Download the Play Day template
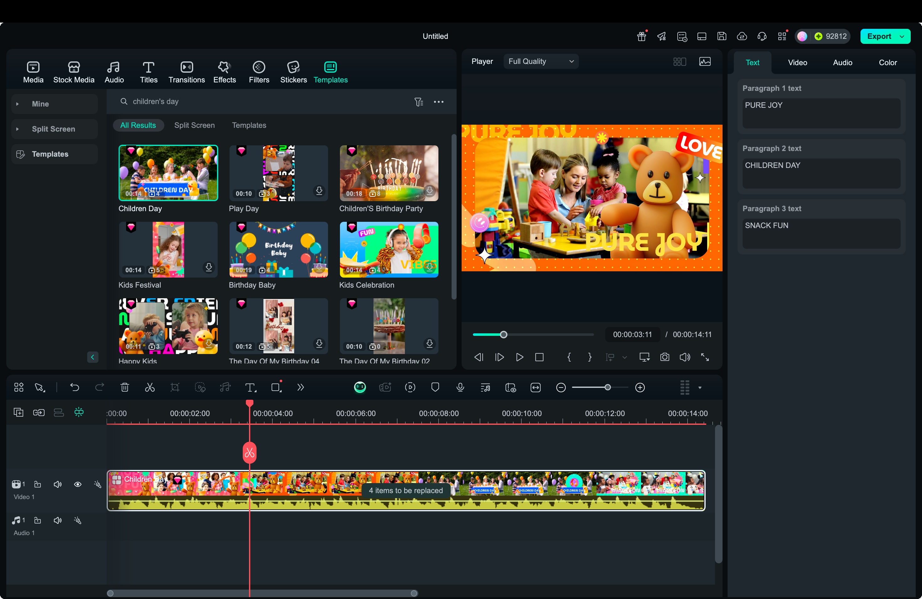 point(319,191)
